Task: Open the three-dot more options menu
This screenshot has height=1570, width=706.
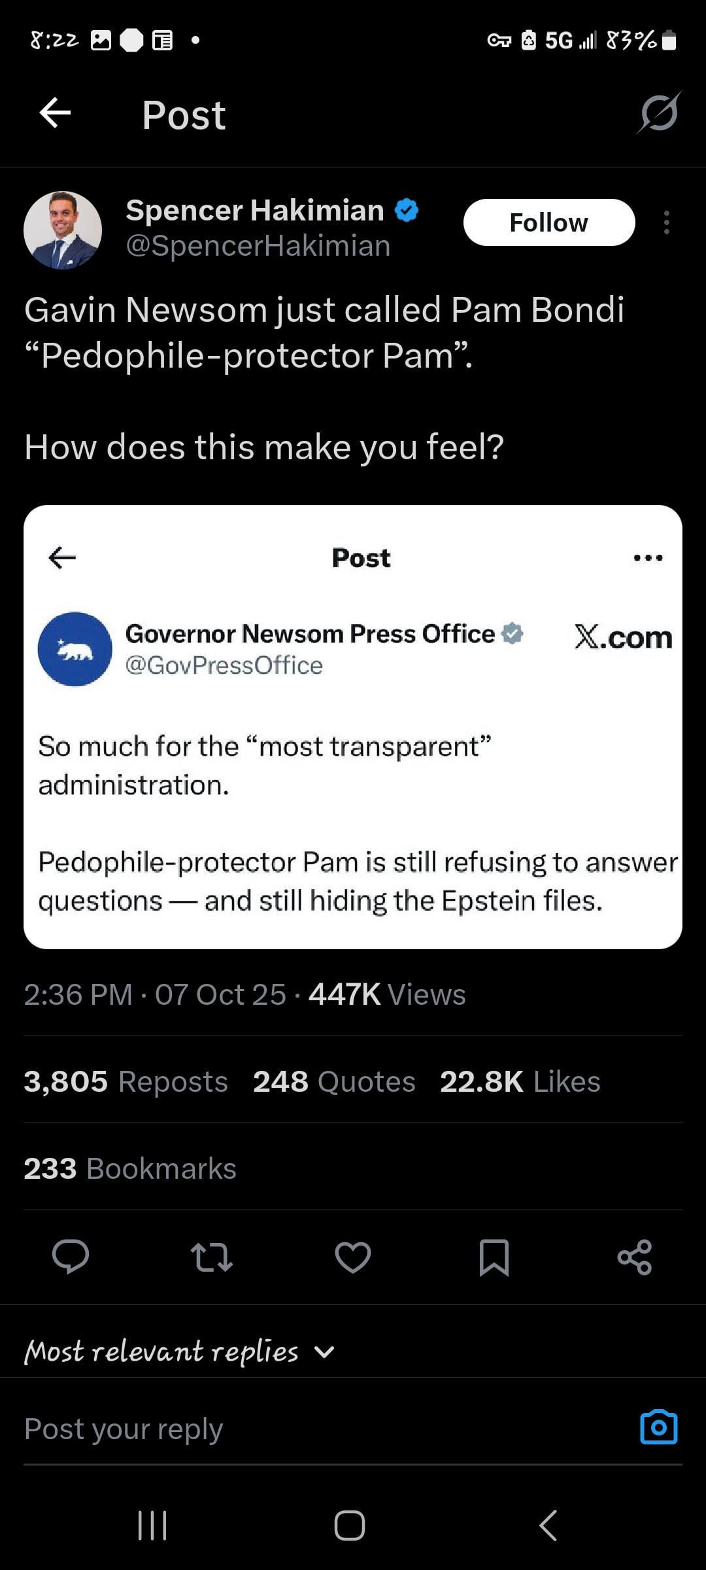Action: [x=666, y=222]
